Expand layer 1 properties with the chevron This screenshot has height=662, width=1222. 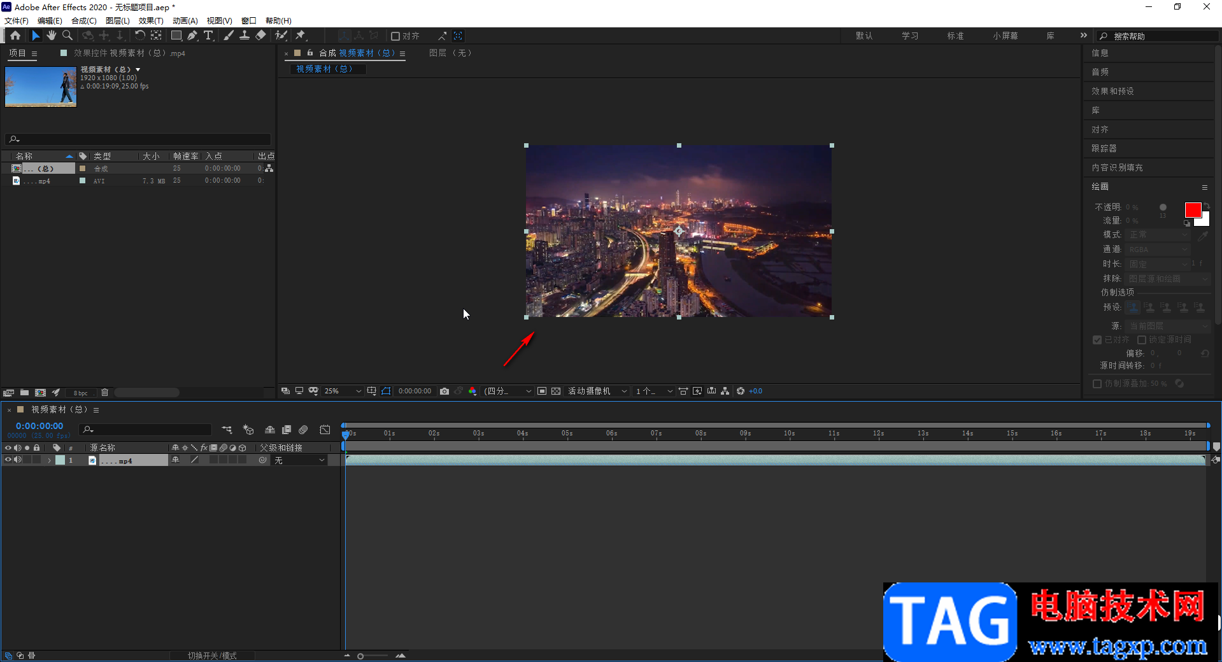[49, 460]
